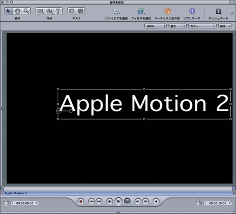The height and width of the screenshot is (214, 236).
Task: Click the Add Filter icon
Action: tap(141, 11)
